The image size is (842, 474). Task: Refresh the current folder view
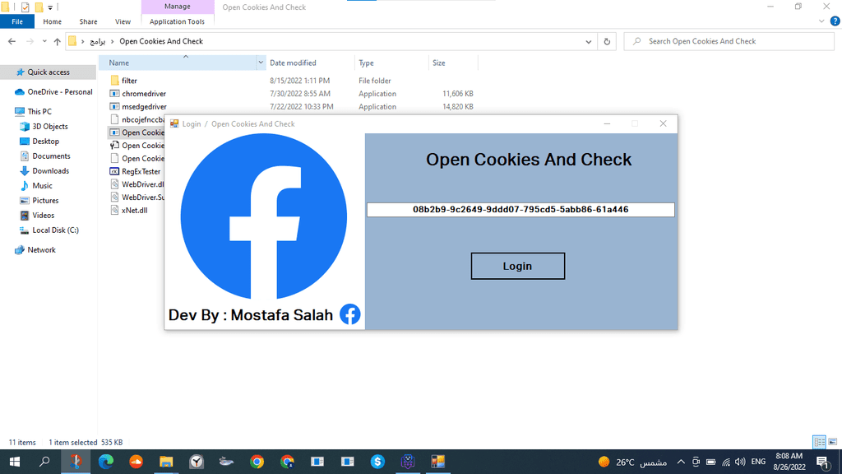click(x=607, y=41)
